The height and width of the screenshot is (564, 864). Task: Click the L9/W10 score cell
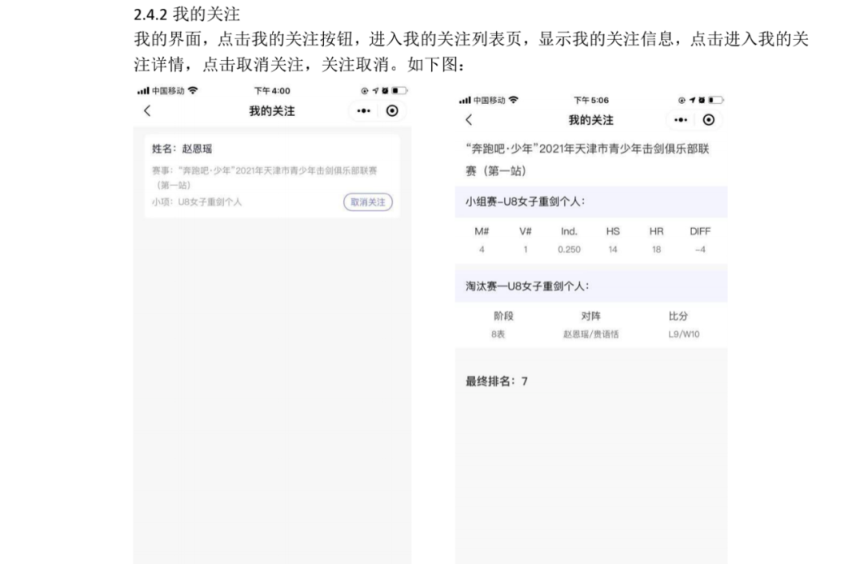point(684,334)
